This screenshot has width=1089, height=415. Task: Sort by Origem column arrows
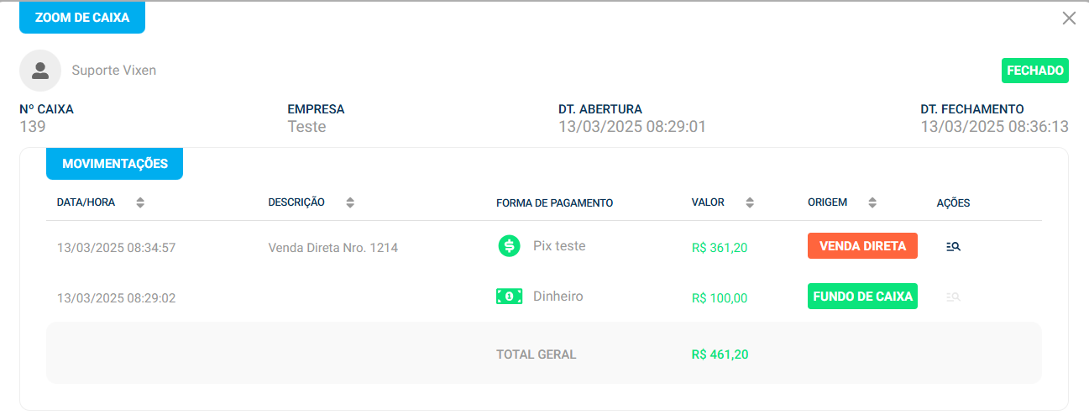tap(872, 202)
